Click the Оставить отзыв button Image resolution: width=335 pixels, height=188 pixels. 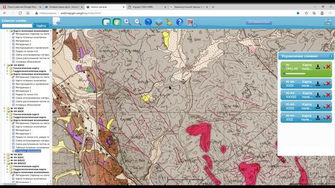(259, 22)
